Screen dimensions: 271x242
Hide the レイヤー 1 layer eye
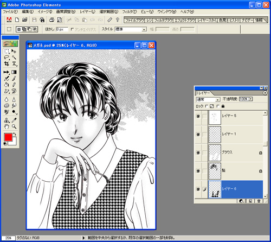(x=198, y=135)
